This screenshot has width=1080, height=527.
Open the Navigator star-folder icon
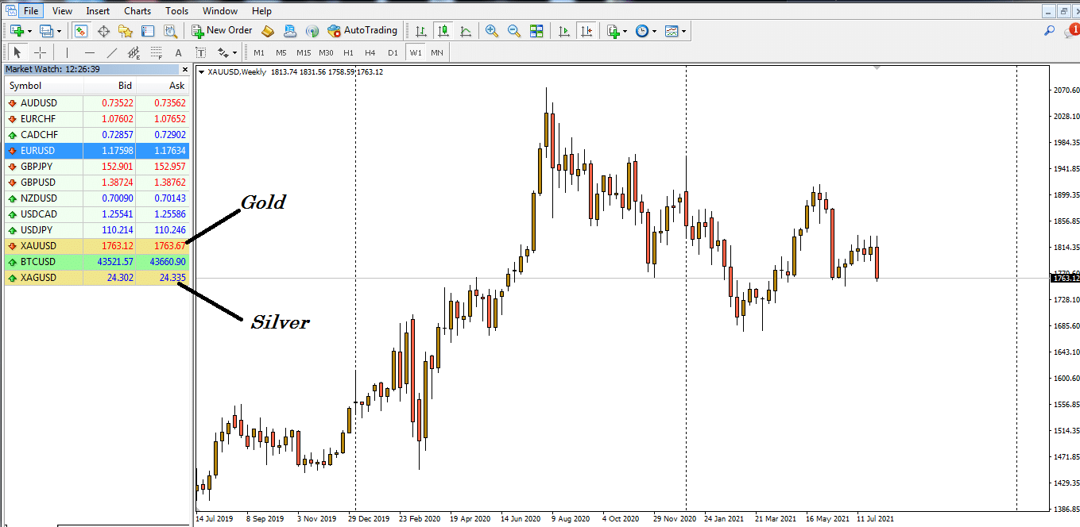(125, 31)
